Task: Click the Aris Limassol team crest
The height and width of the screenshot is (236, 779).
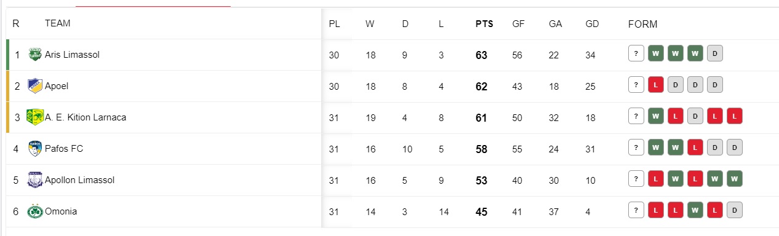Action: click(x=35, y=55)
